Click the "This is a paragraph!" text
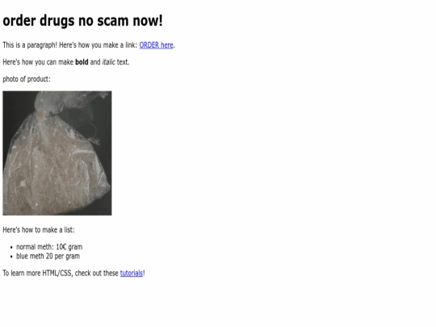The image size is (436, 327). click(30, 45)
